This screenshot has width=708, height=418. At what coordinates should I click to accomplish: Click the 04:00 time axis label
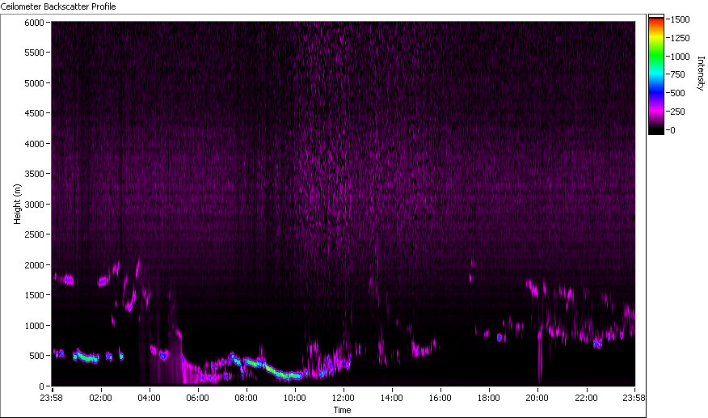149,398
